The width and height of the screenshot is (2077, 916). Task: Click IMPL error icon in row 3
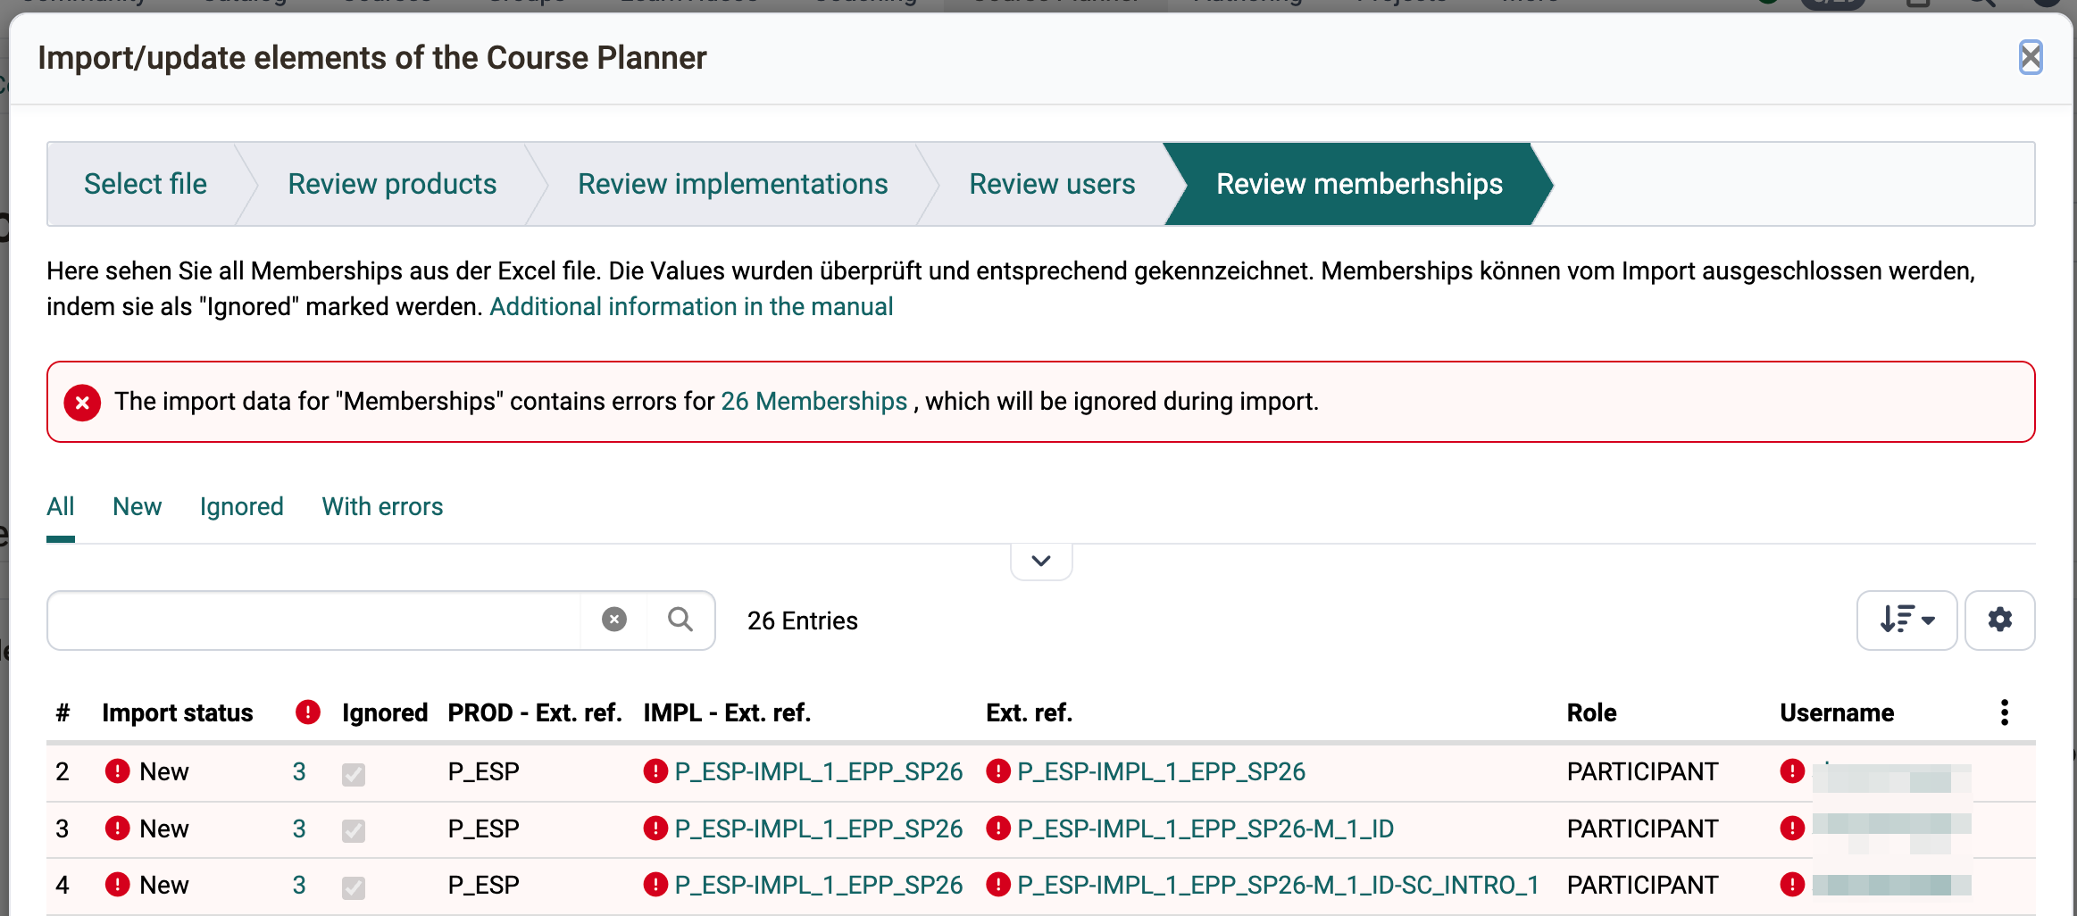coord(655,829)
